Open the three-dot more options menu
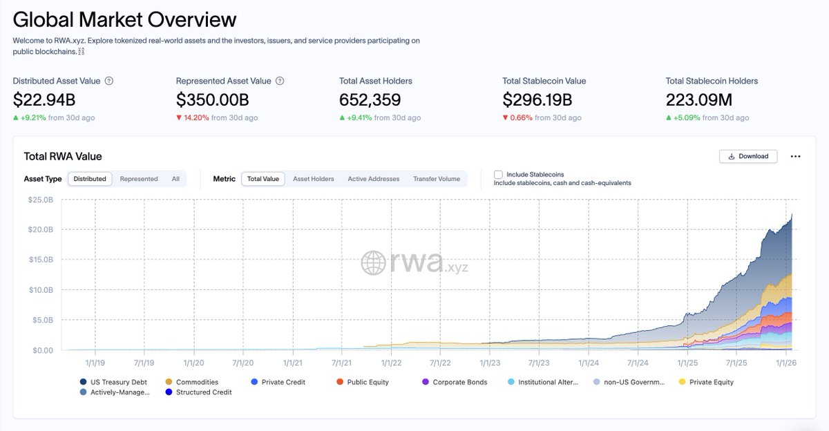829x431 pixels. (x=795, y=156)
